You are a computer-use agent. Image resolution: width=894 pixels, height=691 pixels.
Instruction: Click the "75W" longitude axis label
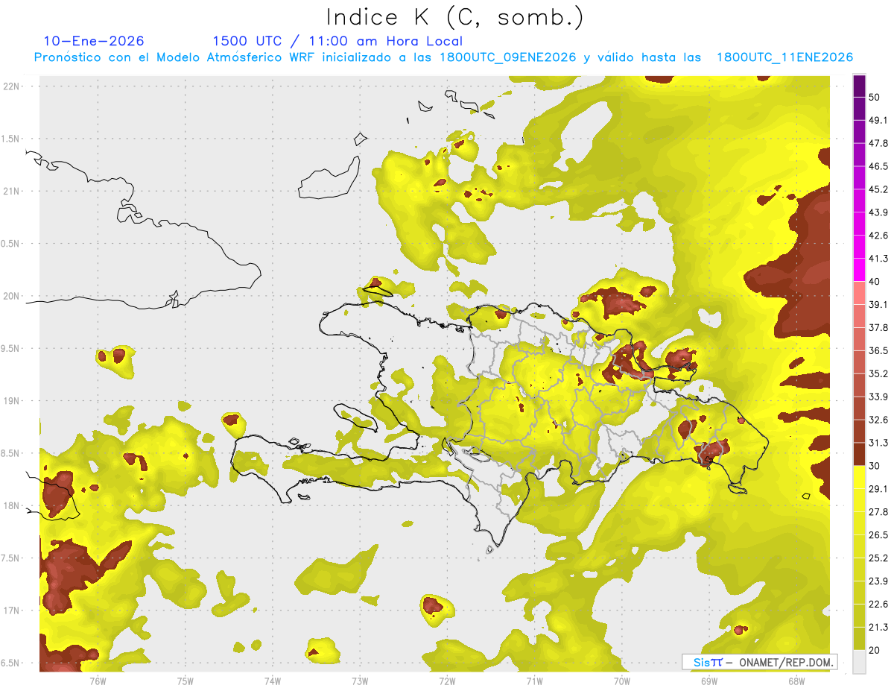pos(185,680)
